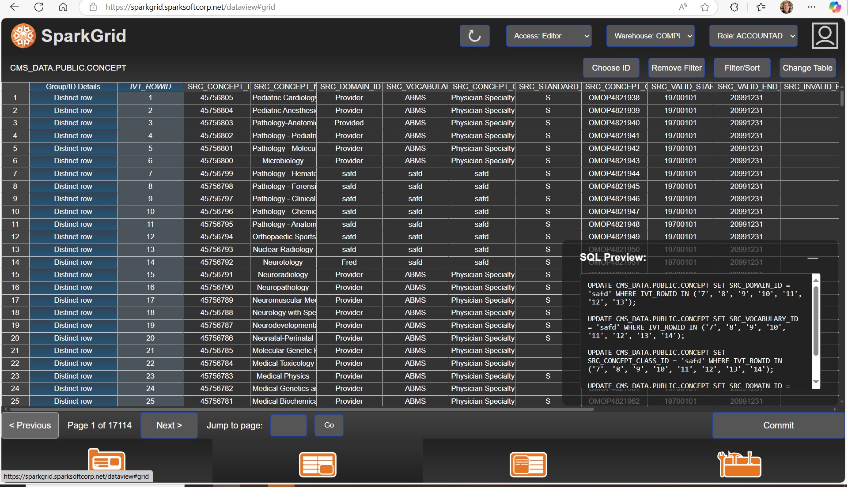
Task: Open the Role: ACCOUNTAD dropdown
Action: click(x=753, y=36)
